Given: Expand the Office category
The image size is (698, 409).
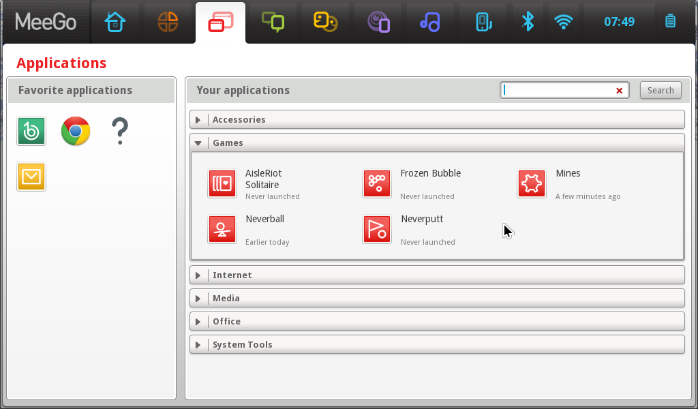Looking at the screenshot, I should click(x=437, y=321).
